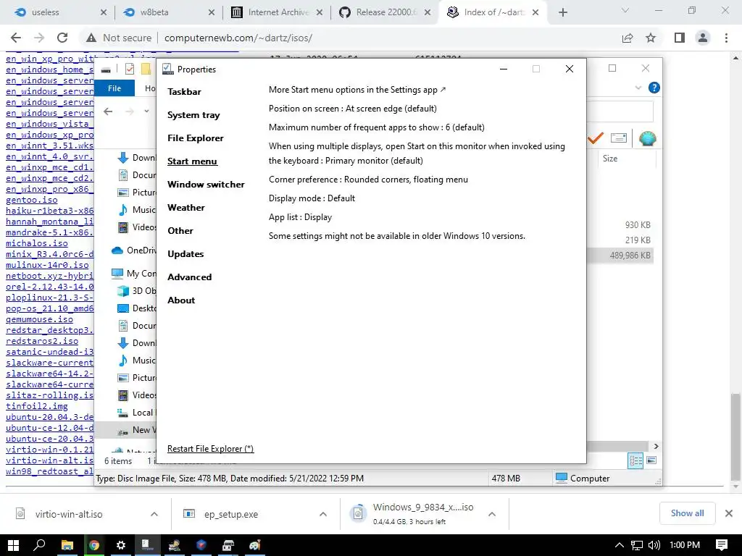Switch Explorer to details view
742x556 pixels.
point(635,460)
